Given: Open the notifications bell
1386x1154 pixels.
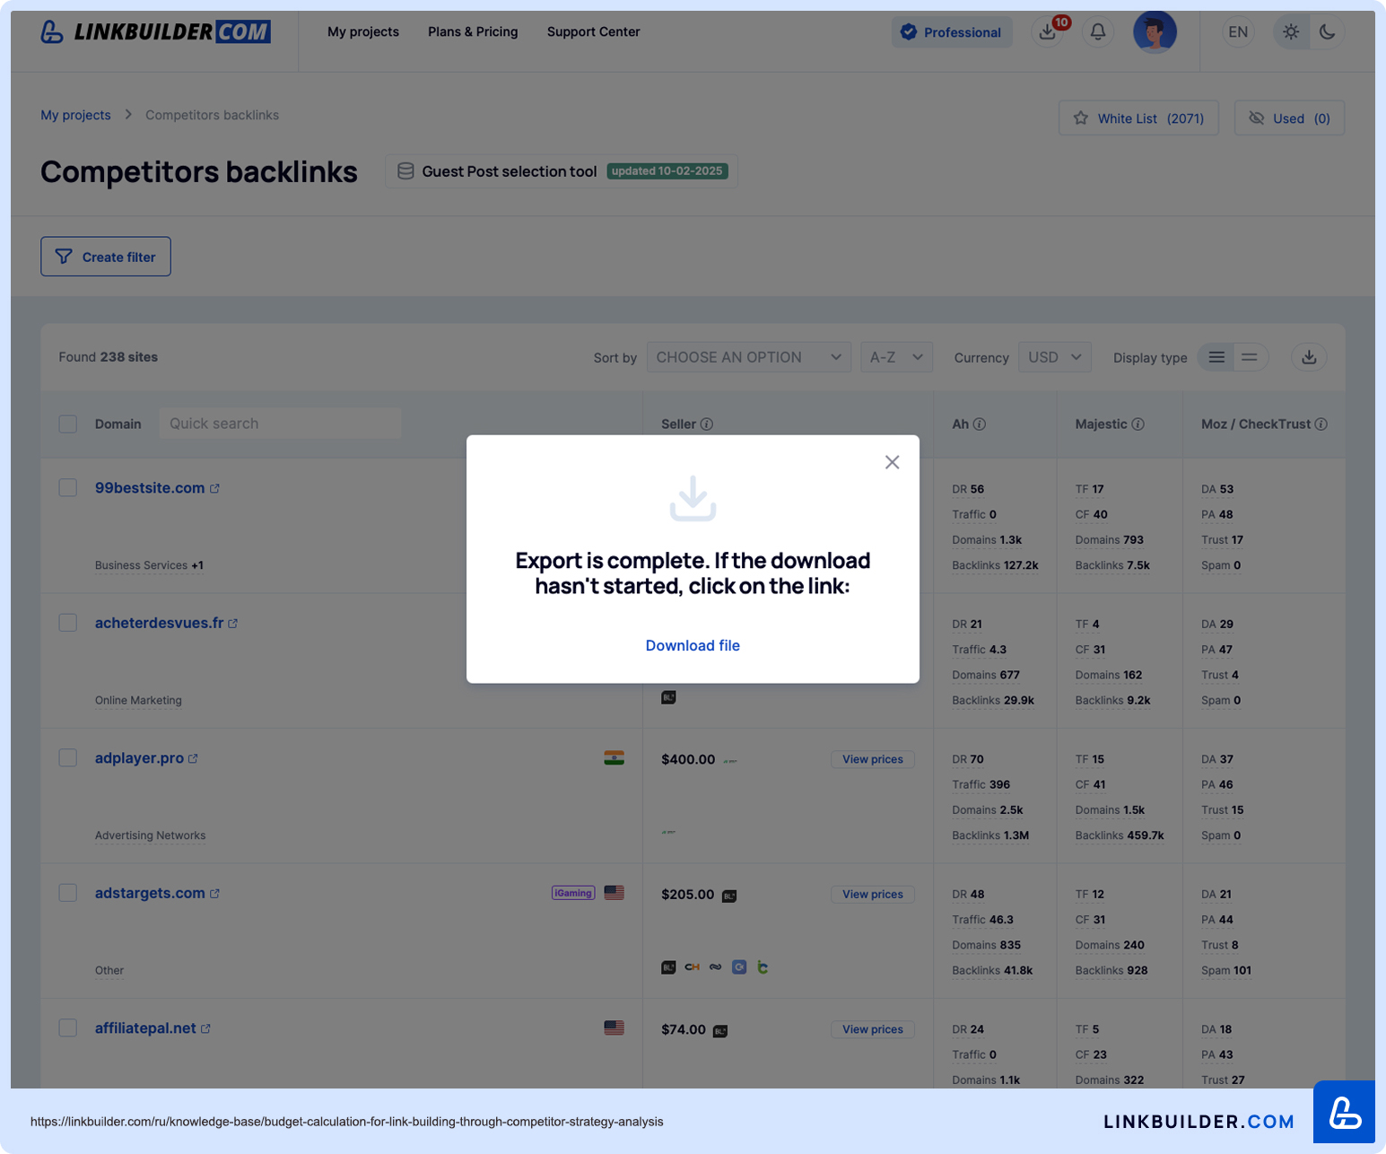Looking at the screenshot, I should (1098, 32).
